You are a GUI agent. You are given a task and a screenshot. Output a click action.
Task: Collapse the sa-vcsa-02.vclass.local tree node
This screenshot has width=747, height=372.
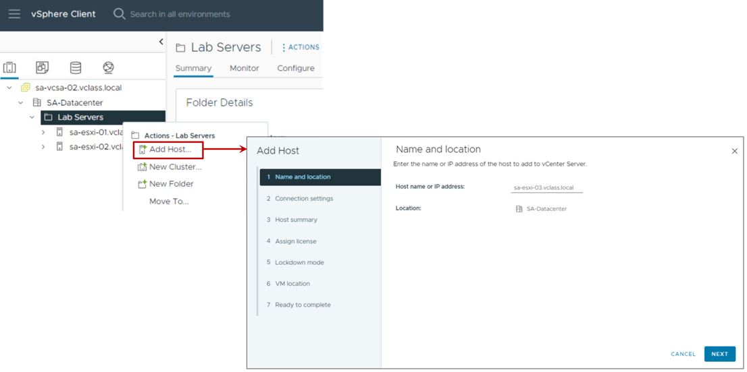[9, 88]
